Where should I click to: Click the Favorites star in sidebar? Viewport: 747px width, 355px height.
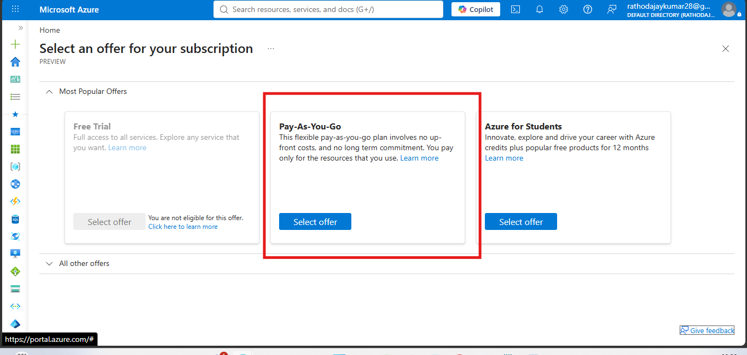(x=15, y=114)
